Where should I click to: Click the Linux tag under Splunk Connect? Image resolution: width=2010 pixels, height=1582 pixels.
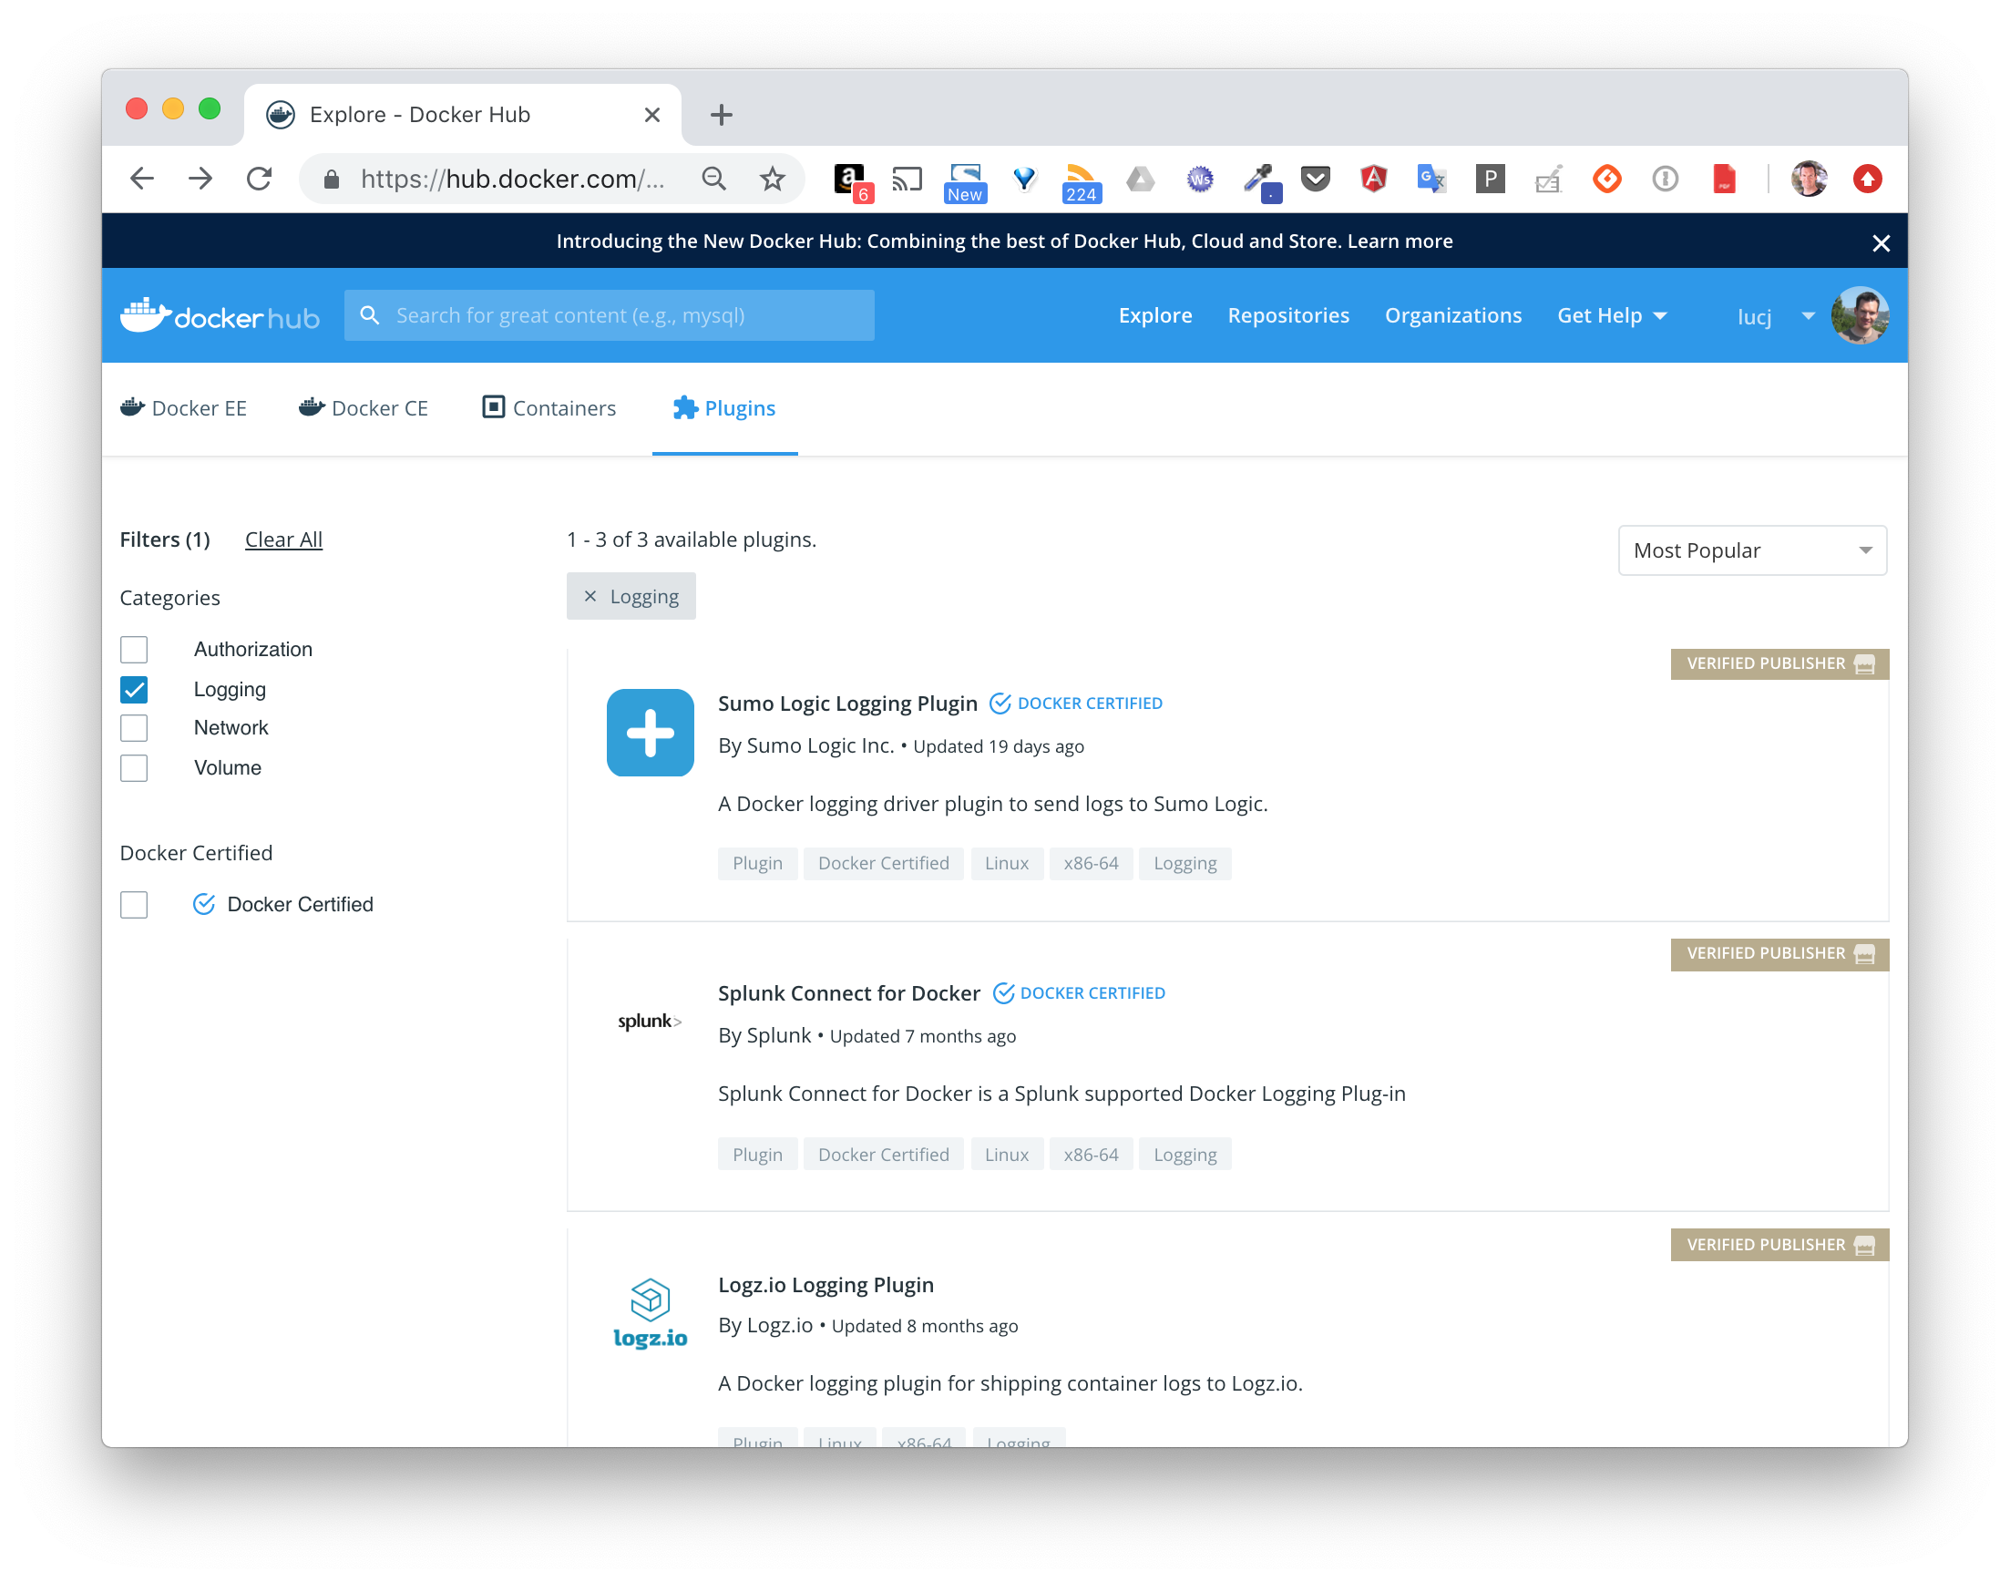pos(1007,1155)
